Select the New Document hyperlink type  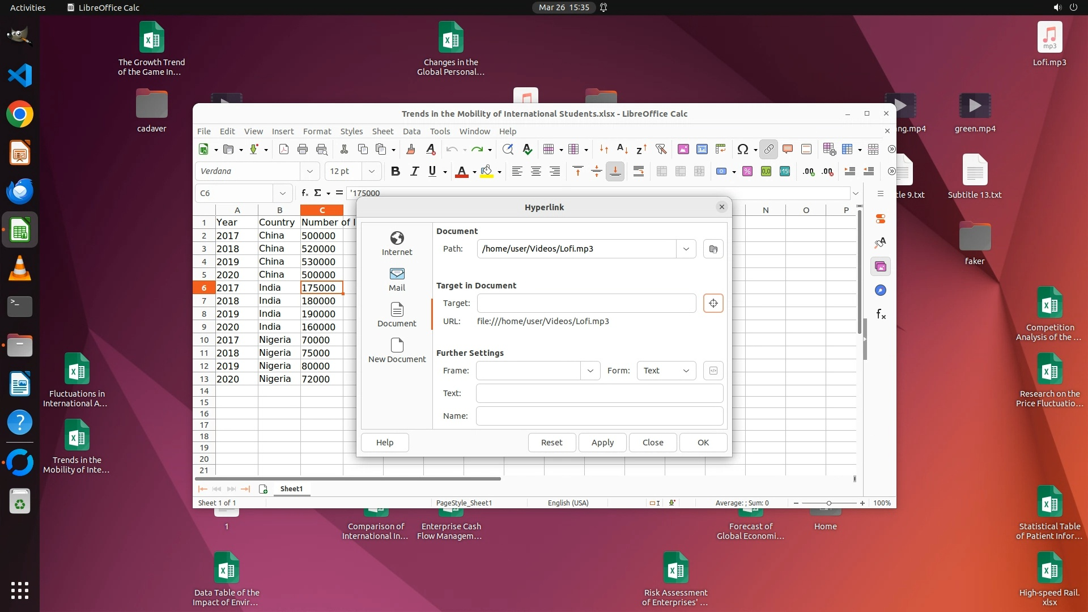(397, 350)
